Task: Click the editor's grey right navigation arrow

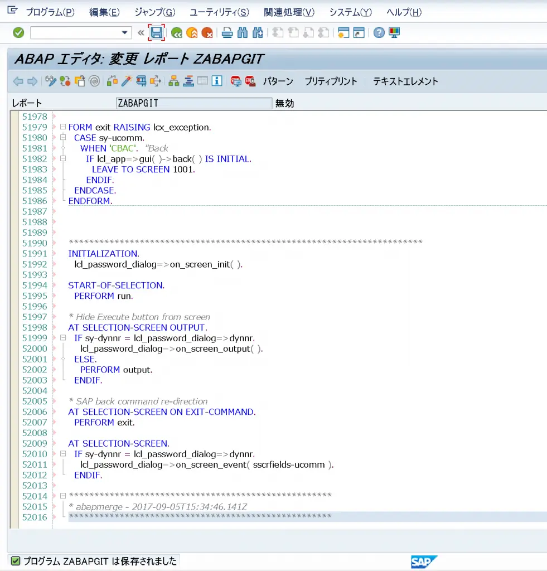Action: (x=32, y=81)
